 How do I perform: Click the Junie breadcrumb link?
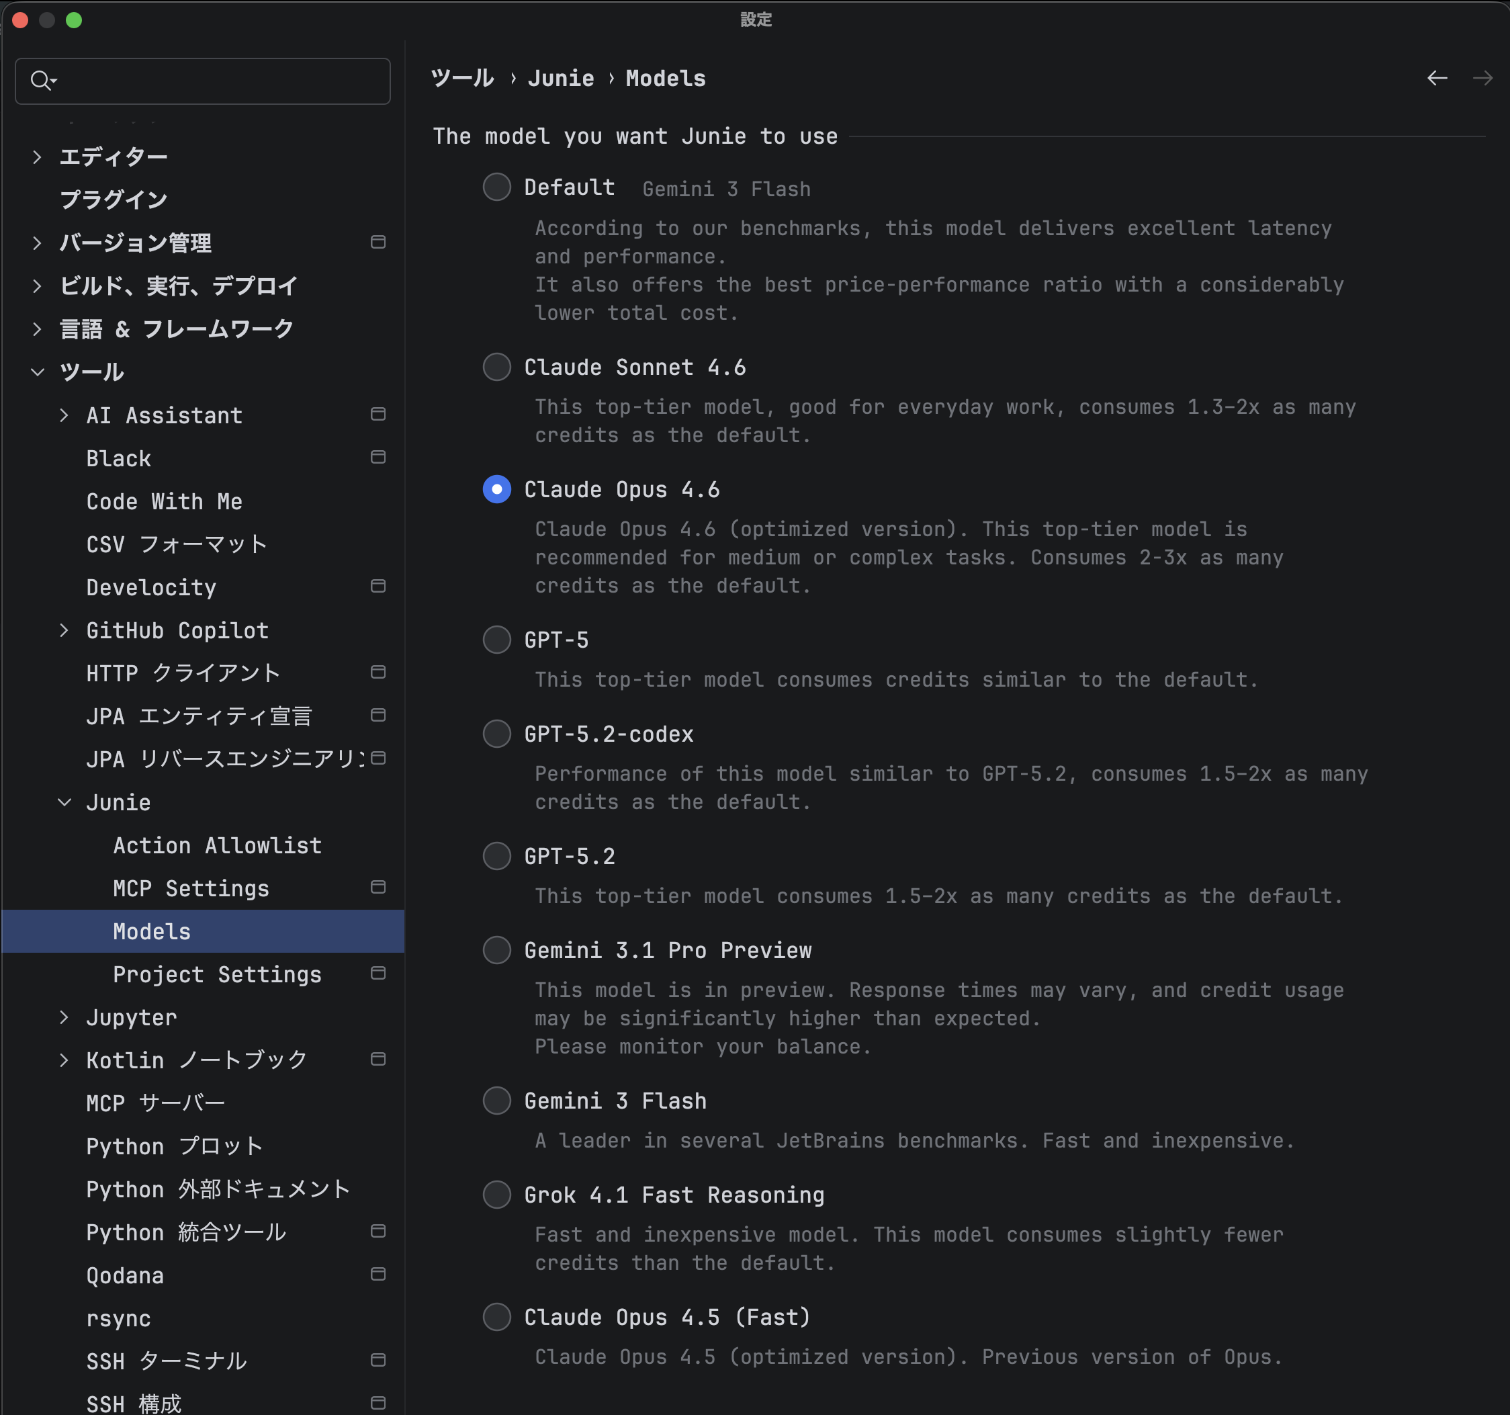point(561,78)
